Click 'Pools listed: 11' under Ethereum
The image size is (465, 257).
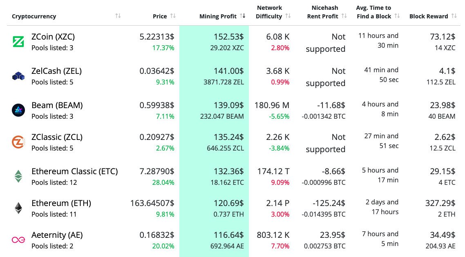54,214
